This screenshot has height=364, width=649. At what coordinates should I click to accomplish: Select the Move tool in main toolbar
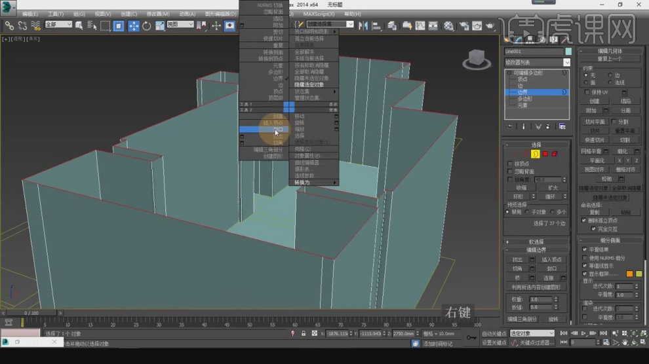133,26
